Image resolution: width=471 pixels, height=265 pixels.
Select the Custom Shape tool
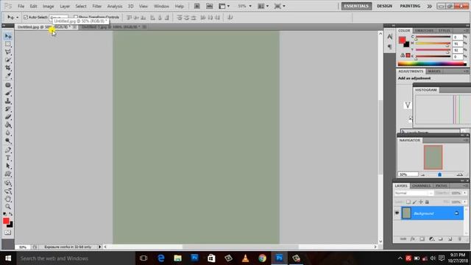(8, 174)
